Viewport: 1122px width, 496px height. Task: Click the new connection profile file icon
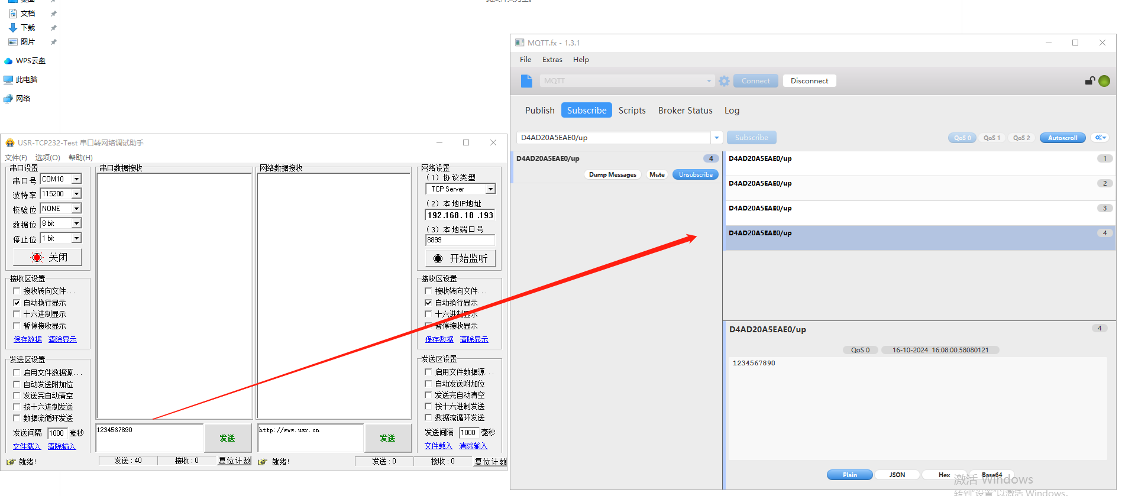(x=526, y=81)
